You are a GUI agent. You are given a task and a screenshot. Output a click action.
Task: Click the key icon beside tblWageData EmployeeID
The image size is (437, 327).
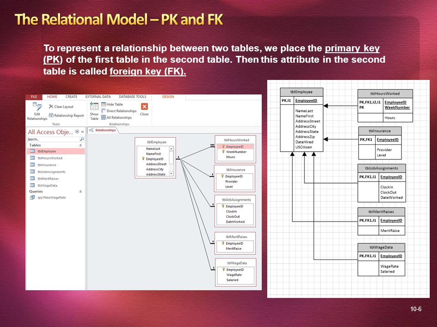tap(224, 269)
